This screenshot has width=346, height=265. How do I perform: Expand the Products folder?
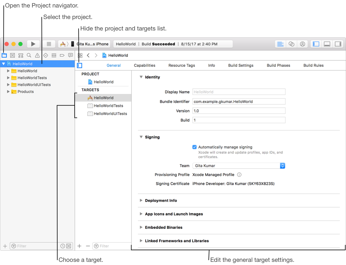click(8, 91)
